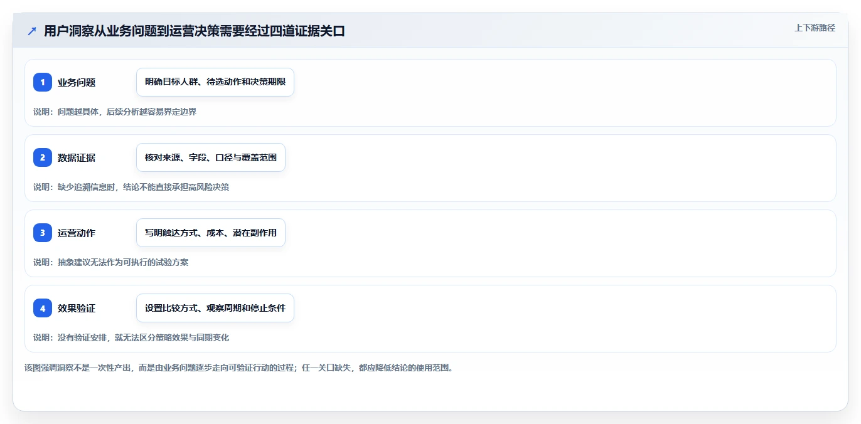Click the arrow icon beside the title
Image resolution: width=861 pixels, height=424 pixels.
click(x=32, y=31)
